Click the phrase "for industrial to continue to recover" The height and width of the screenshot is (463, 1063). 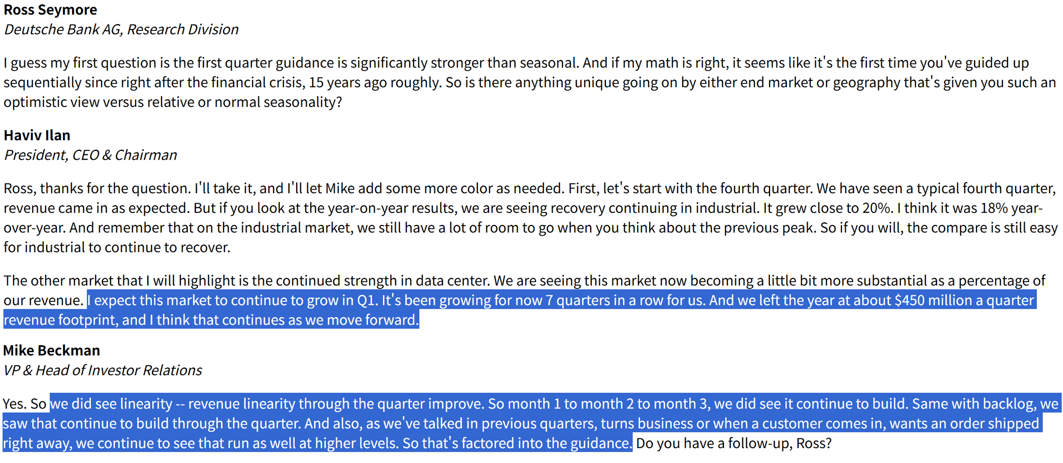(x=116, y=247)
